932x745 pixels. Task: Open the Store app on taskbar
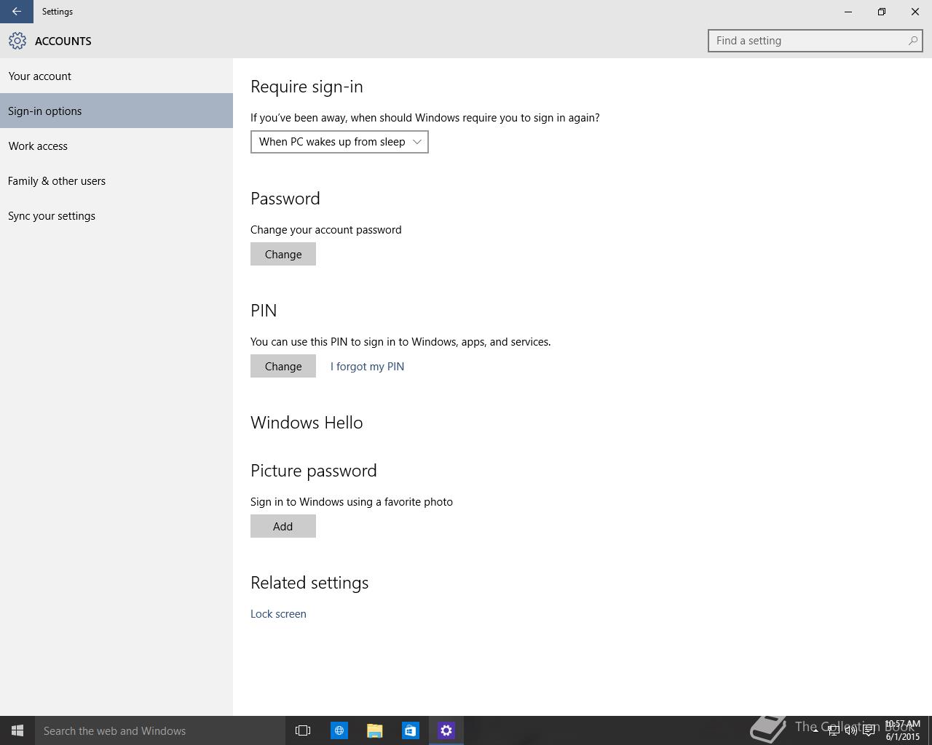tap(411, 730)
